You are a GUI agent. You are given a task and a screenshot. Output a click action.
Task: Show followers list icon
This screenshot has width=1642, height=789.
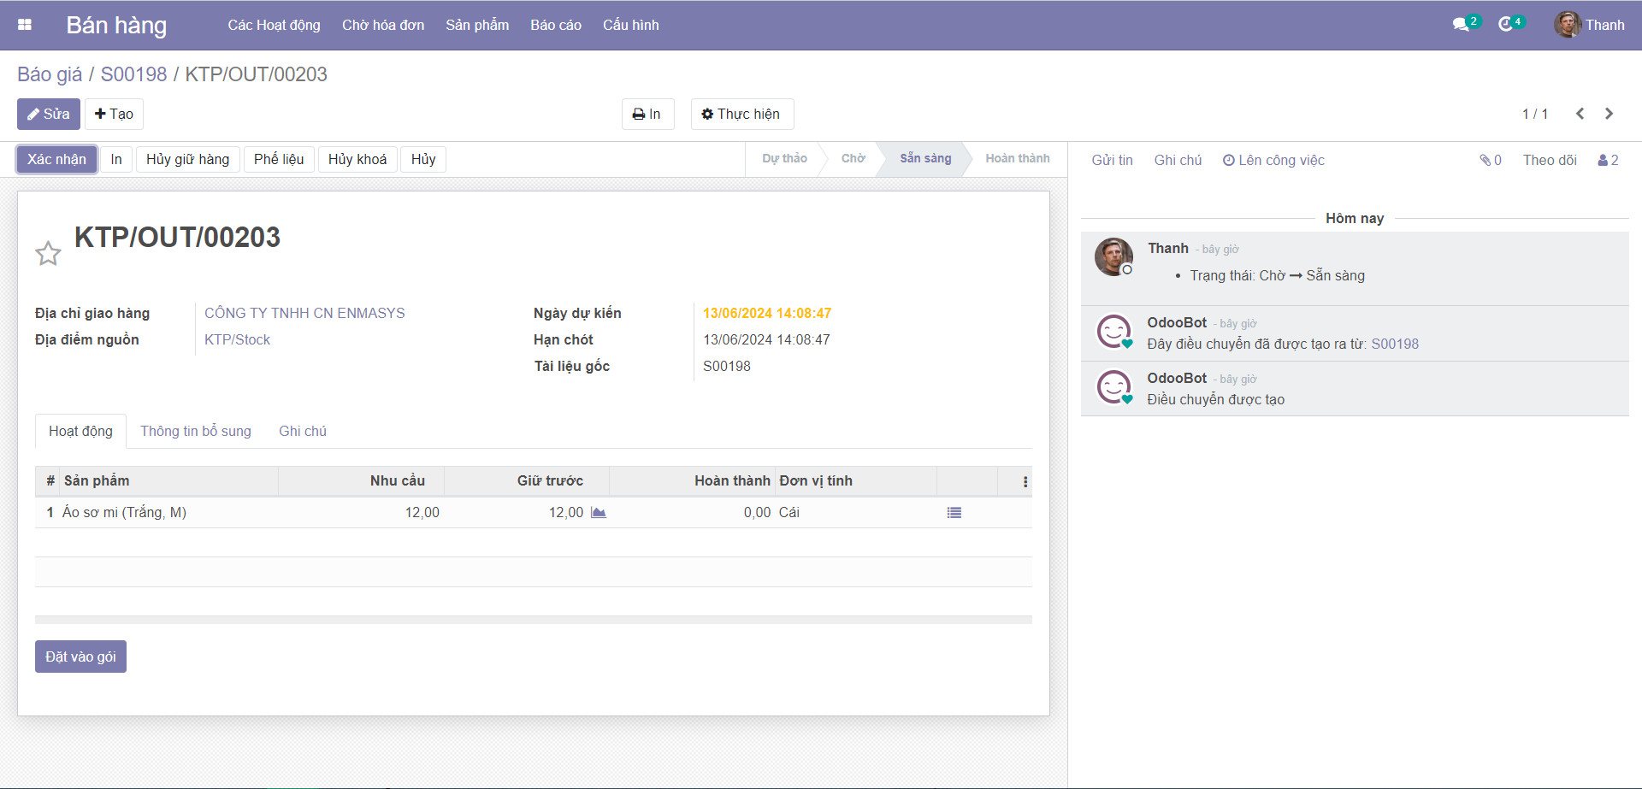coord(1608,160)
